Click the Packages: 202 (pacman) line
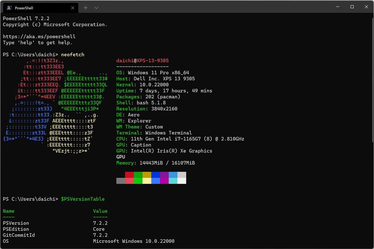This screenshot has width=374, height=249. click(148, 97)
